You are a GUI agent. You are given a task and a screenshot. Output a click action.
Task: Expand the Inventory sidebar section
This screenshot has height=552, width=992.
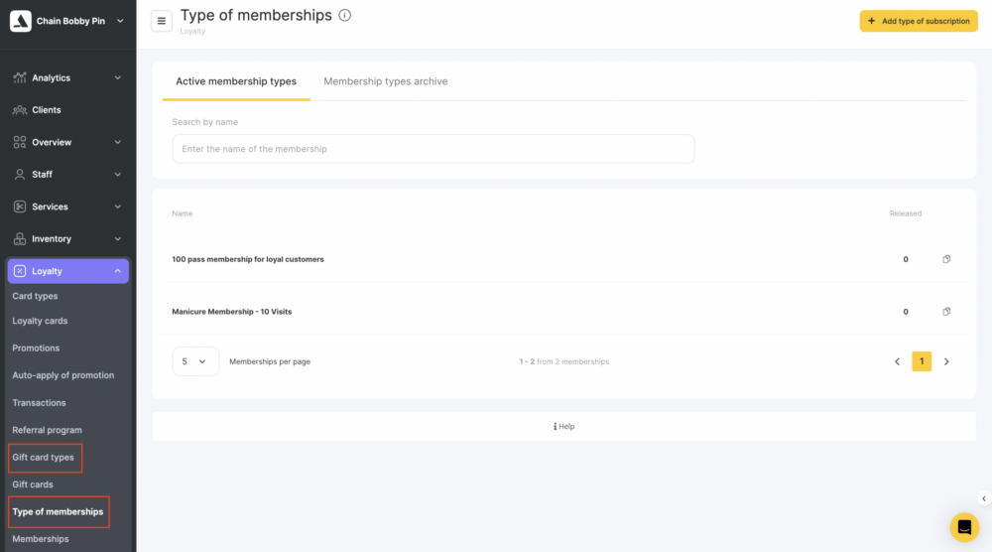click(68, 238)
